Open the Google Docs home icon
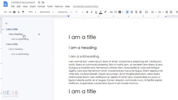Viewport: 178px width, 100px height. click(x=6, y=4)
